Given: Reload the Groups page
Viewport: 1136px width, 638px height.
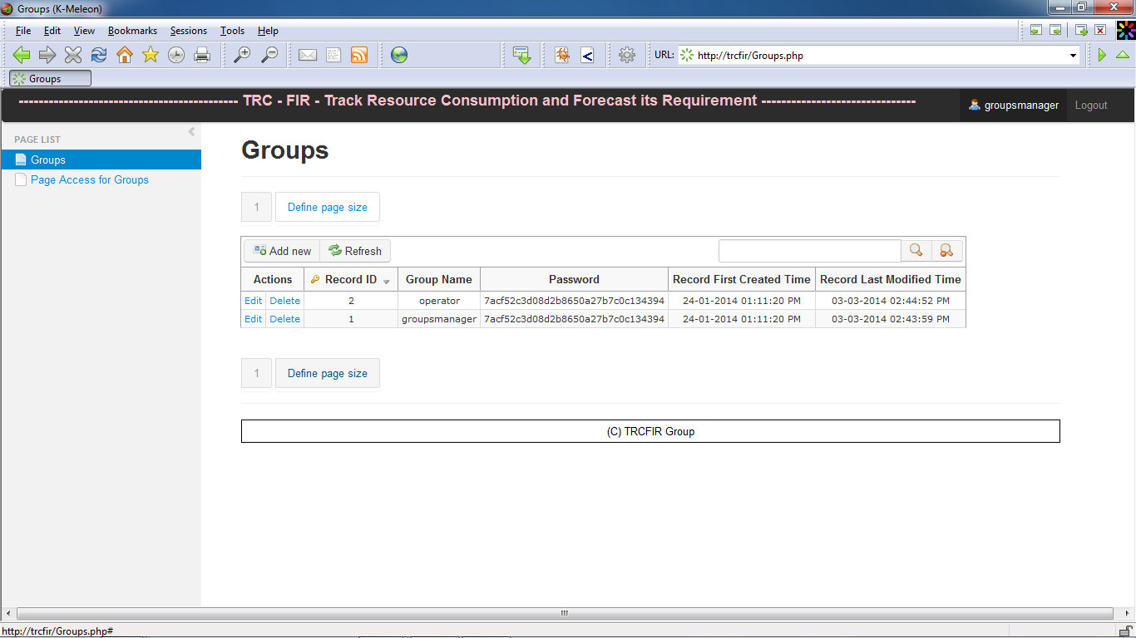Looking at the screenshot, I should point(99,55).
